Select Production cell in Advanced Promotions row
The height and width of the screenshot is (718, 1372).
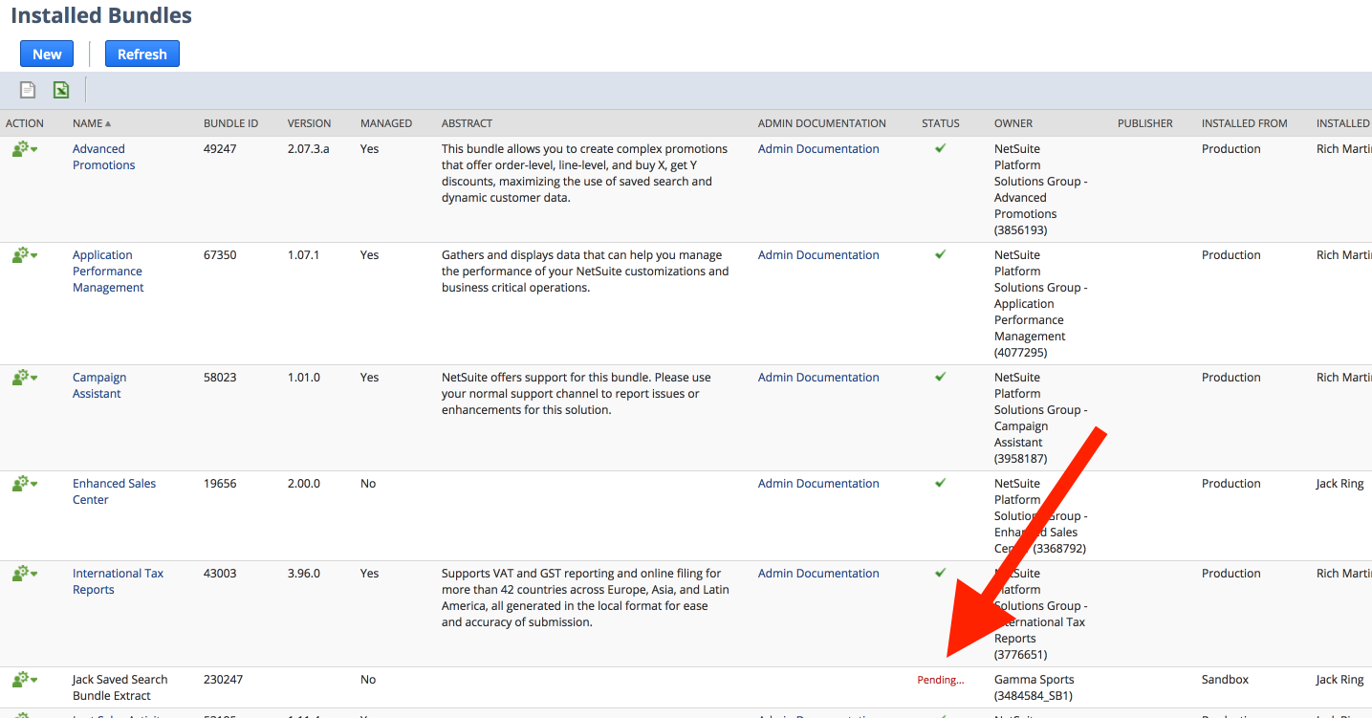1231,149
